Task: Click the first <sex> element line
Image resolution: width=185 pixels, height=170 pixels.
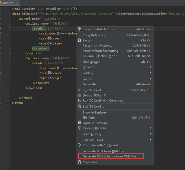Action: [x=50, y=38]
